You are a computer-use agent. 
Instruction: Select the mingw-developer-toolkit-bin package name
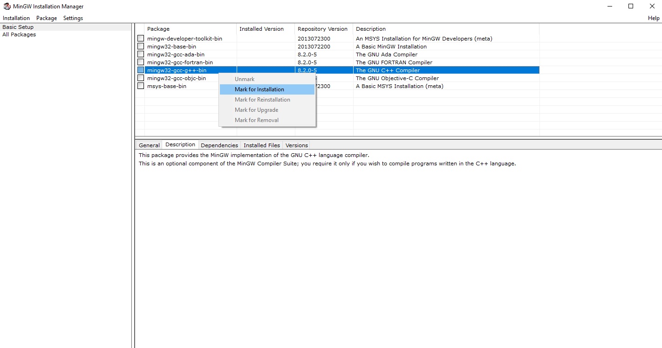click(184, 39)
